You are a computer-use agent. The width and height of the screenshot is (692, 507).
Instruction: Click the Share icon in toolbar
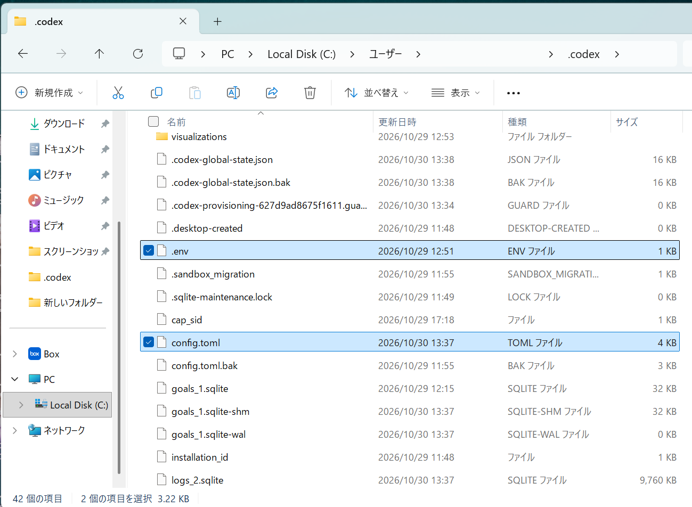(x=272, y=93)
